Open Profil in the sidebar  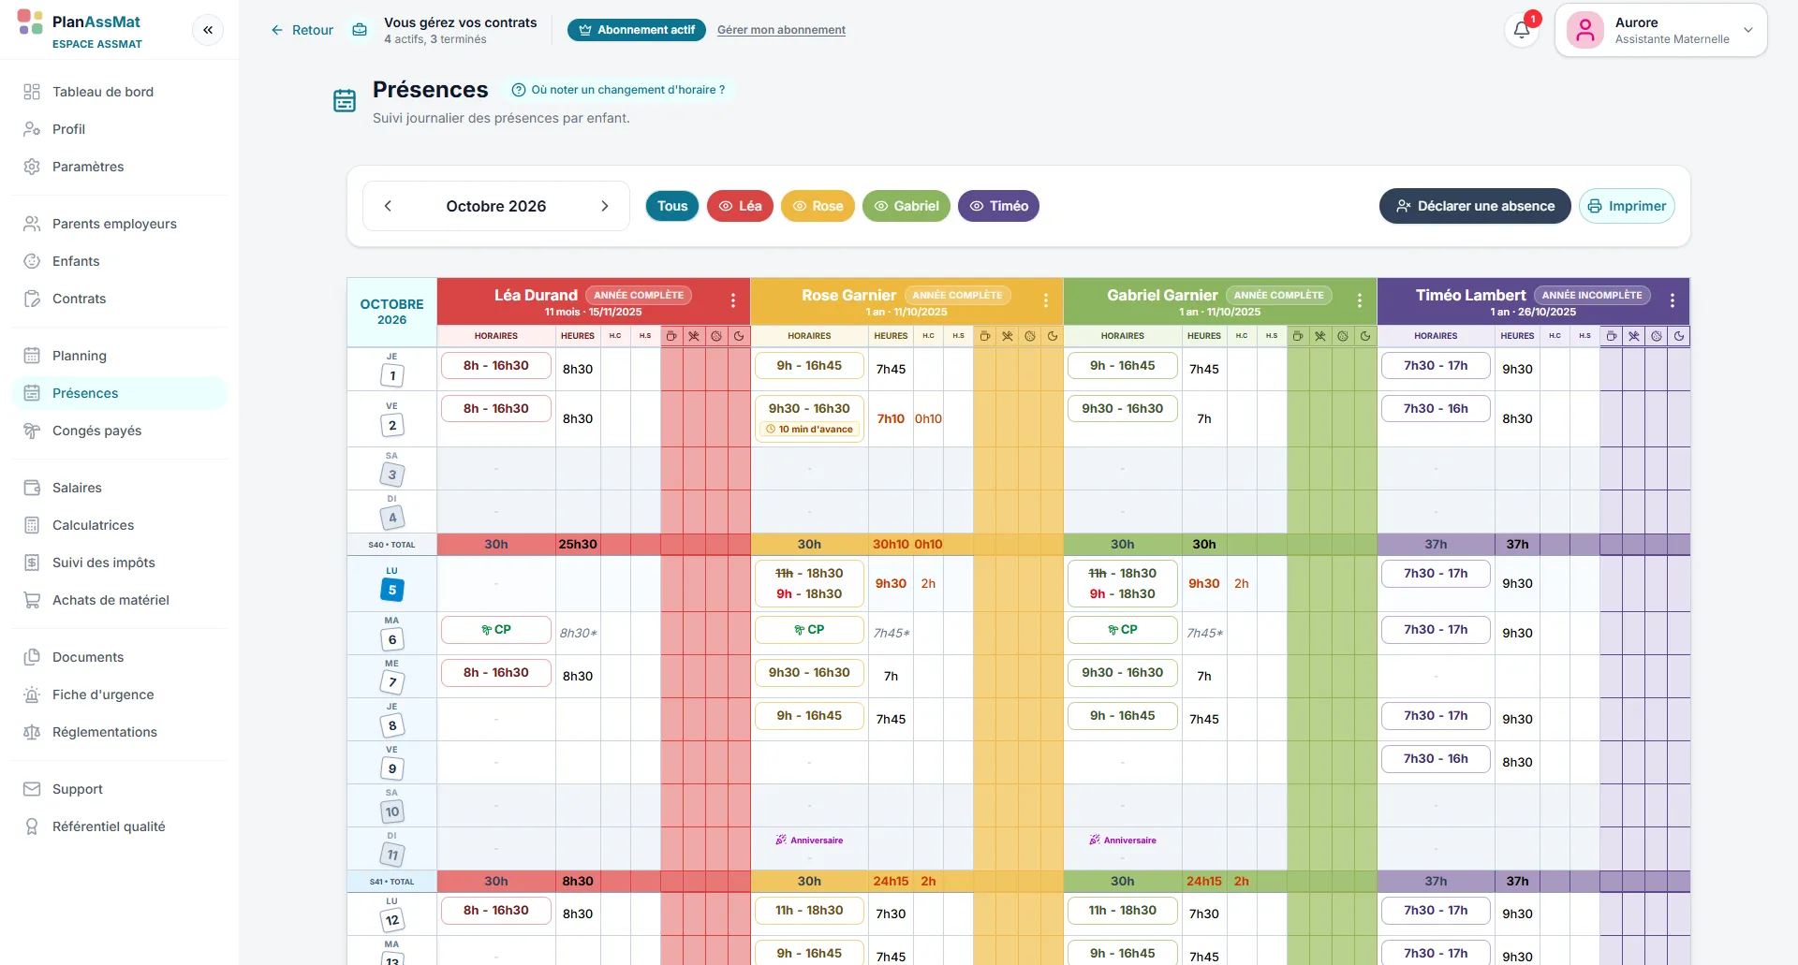click(119, 129)
